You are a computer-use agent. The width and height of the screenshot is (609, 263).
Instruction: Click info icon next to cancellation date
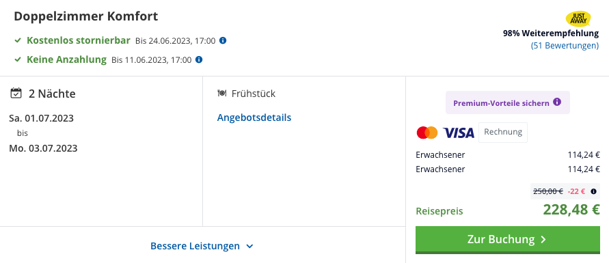click(223, 40)
